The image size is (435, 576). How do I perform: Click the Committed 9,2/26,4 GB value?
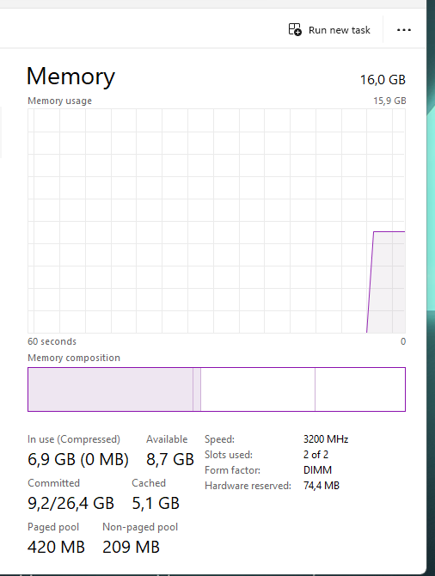pyautogui.click(x=70, y=503)
